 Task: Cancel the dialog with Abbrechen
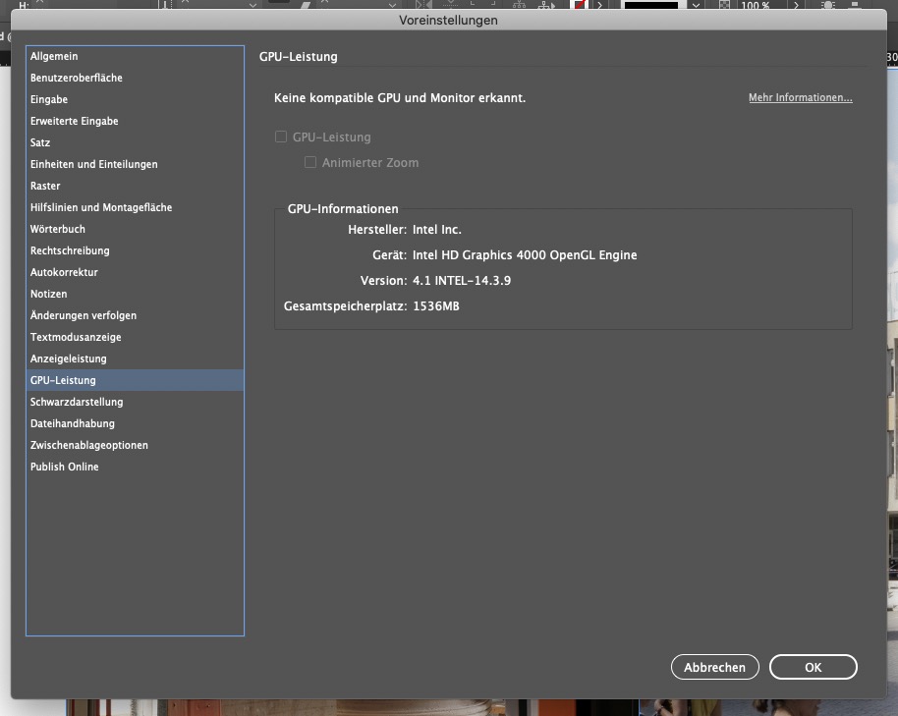pos(714,666)
